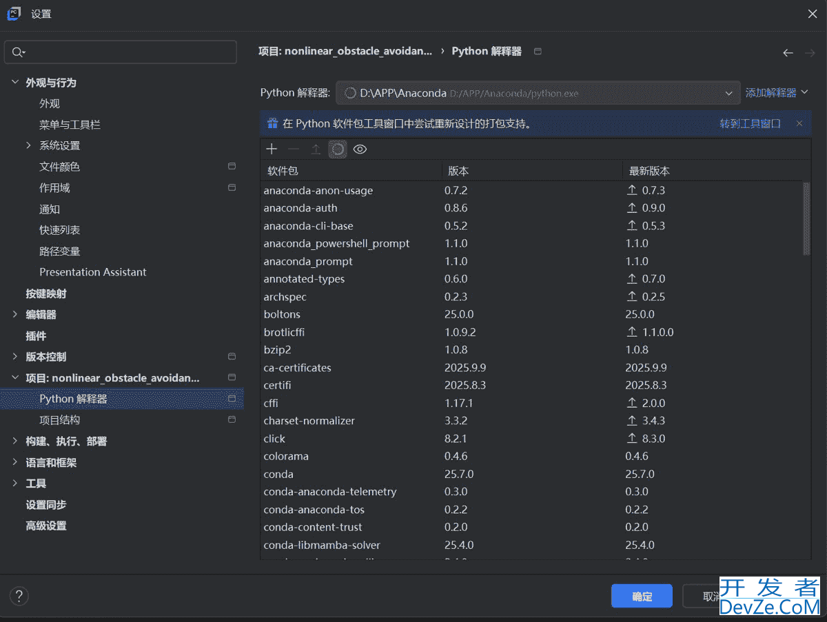Click the settings search field
This screenshot has width=827, height=622.
(121, 52)
